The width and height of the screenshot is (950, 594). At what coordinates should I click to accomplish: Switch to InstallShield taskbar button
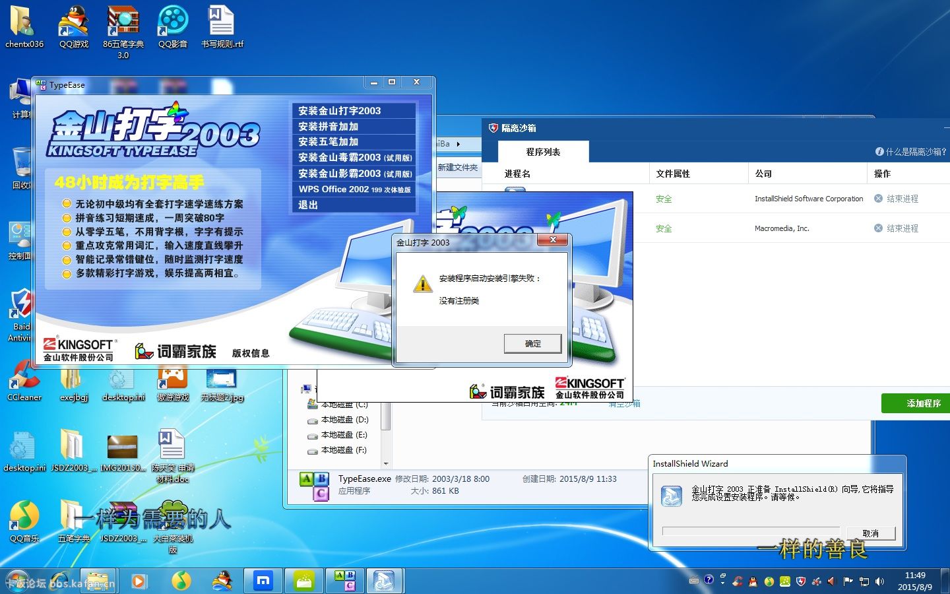tap(385, 581)
